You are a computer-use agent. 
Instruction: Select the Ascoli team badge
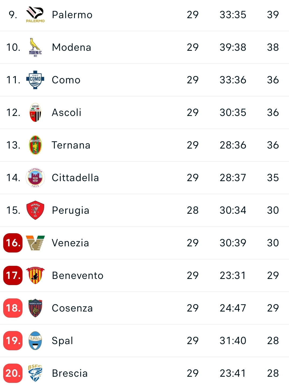coord(35,112)
